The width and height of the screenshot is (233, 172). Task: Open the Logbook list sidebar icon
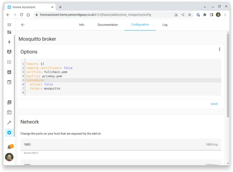point(9,62)
